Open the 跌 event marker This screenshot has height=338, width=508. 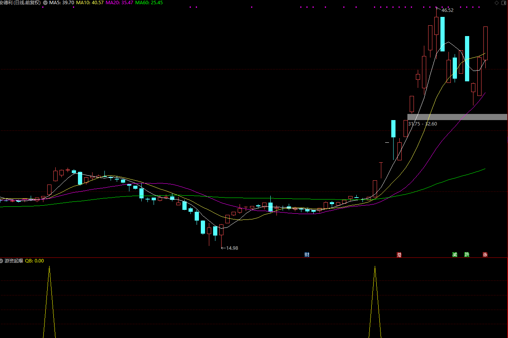coord(467,255)
